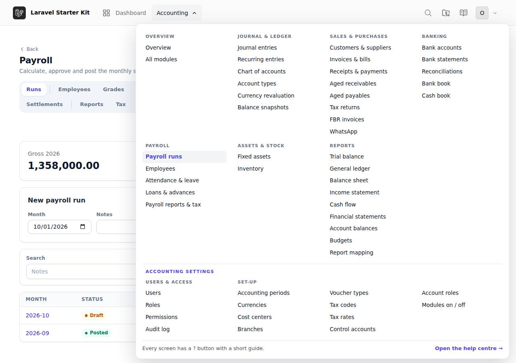
Task: Collapse the Accounting navigation menu
Action: click(177, 13)
